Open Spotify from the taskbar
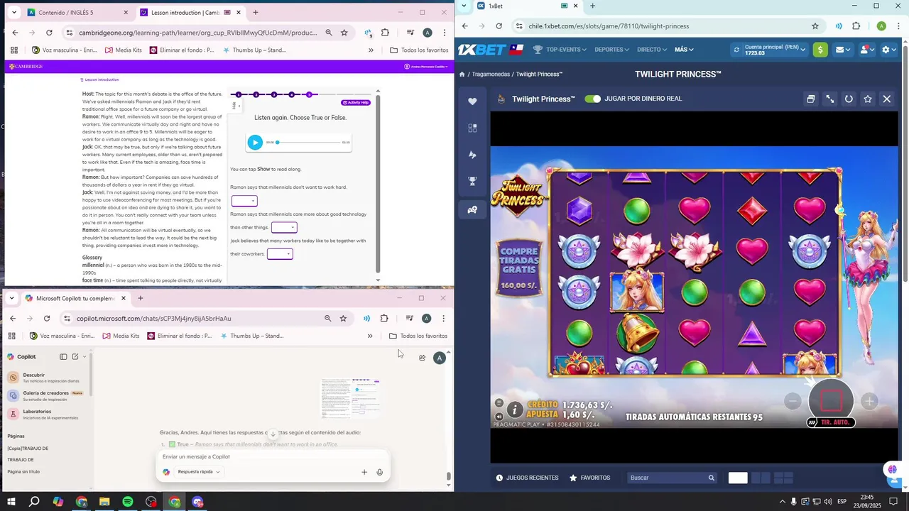 pyautogui.click(x=128, y=502)
